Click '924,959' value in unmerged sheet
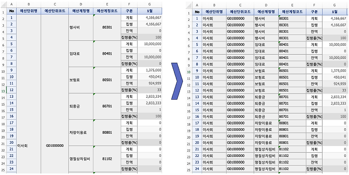 click(335, 84)
